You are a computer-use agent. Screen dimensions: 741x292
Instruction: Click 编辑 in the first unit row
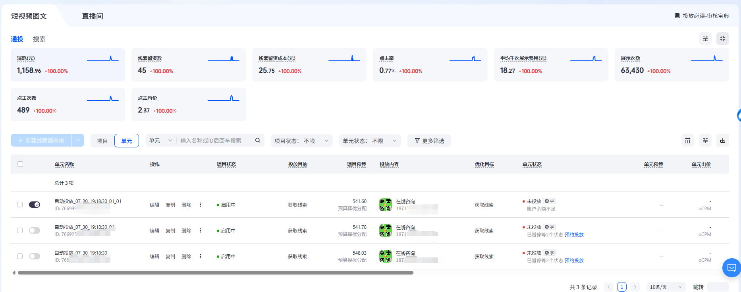tap(154, 205)
